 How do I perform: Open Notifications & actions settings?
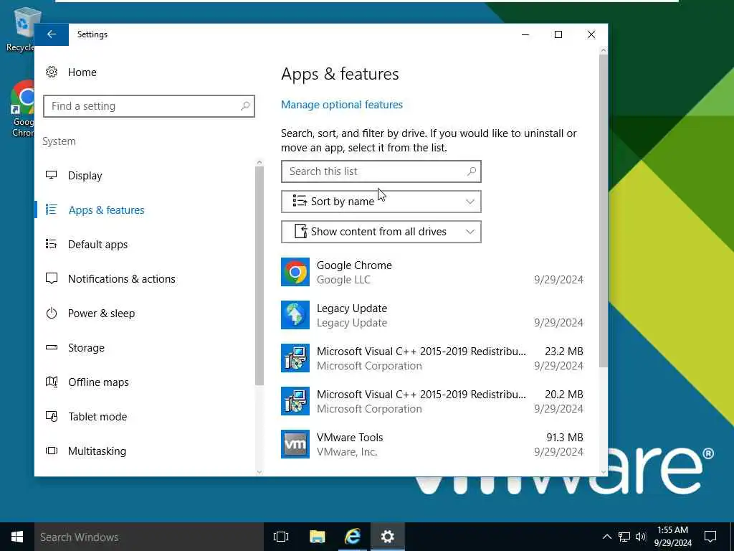point(121,279)
